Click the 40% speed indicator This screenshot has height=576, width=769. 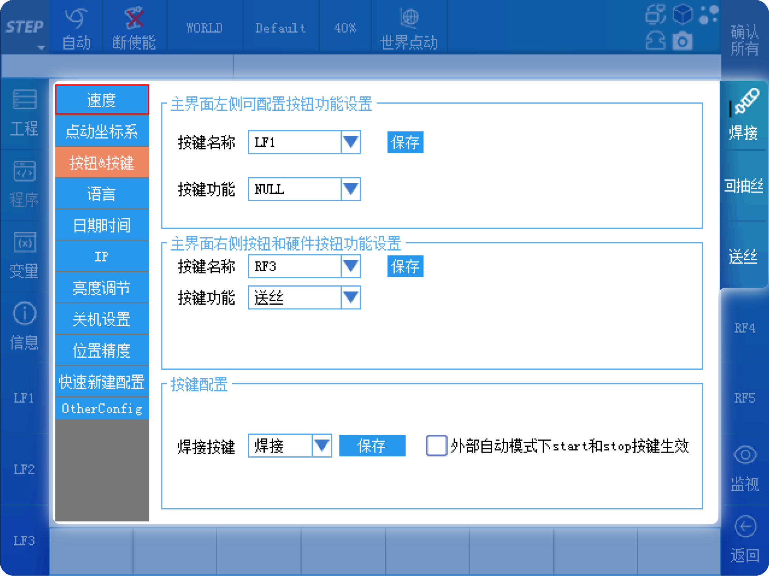(345, 28)
